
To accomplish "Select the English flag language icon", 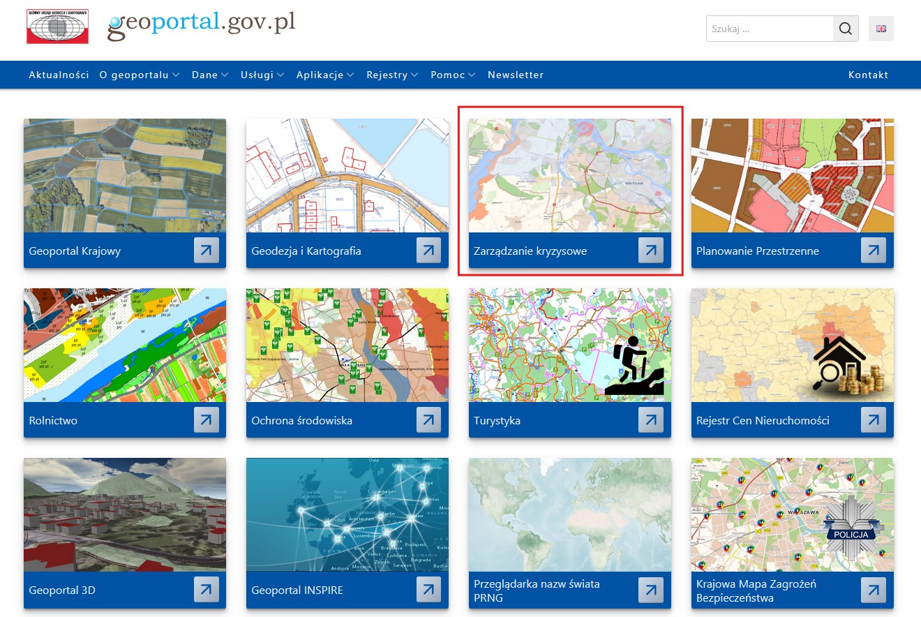I will pyautogui.click(x=881, y=29).
